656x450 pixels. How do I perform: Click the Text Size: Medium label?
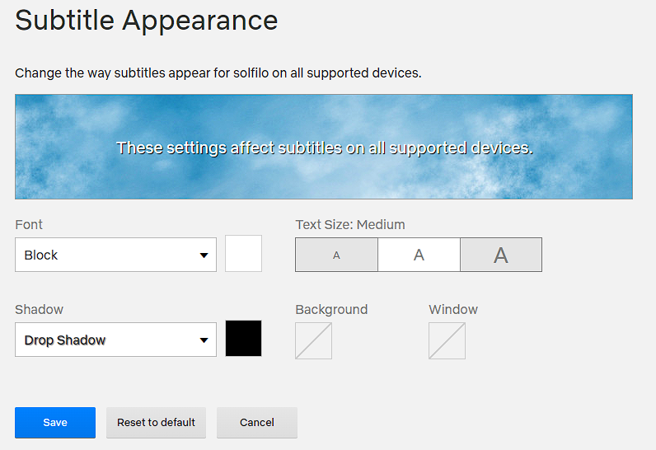pyautogui.click(x=350, y=224)
